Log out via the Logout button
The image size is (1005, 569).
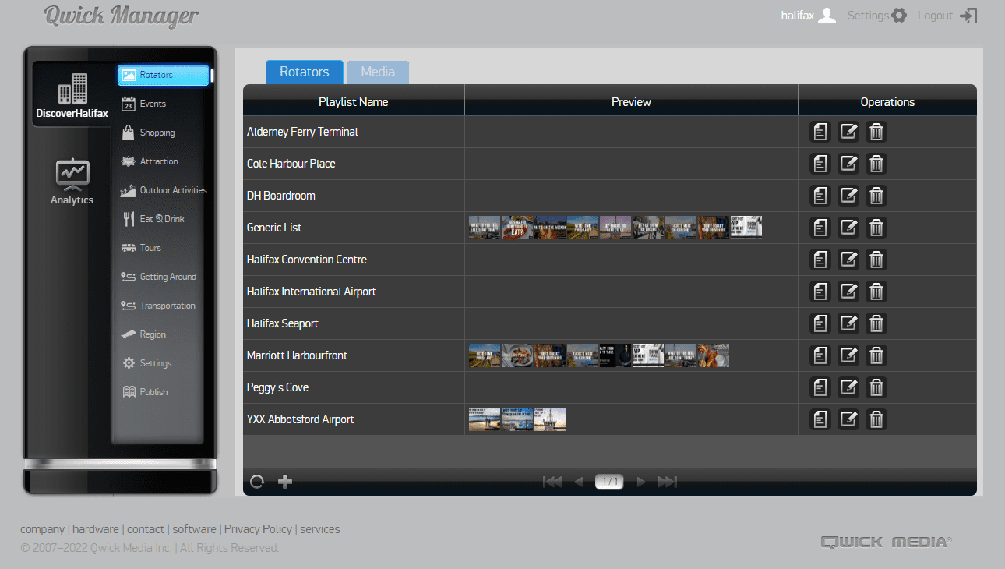pyautogui.click(x=947, y=16)
